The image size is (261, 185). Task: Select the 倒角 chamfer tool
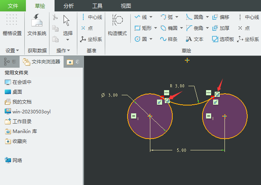195,28
